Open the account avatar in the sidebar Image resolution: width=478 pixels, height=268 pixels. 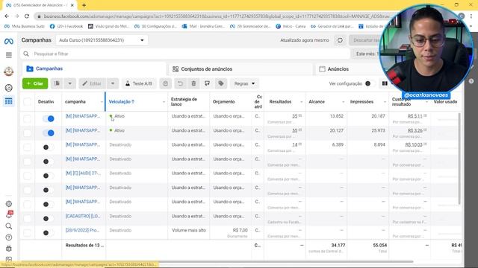(8, 71)
